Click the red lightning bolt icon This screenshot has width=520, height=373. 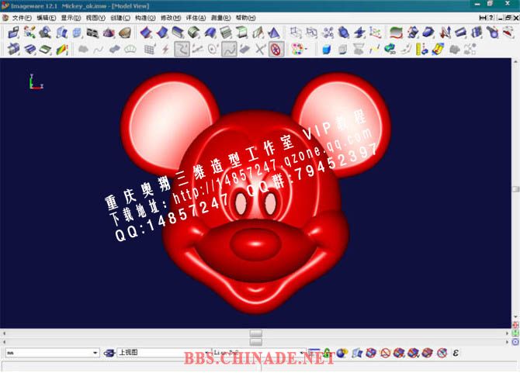(x=165, y=50)
